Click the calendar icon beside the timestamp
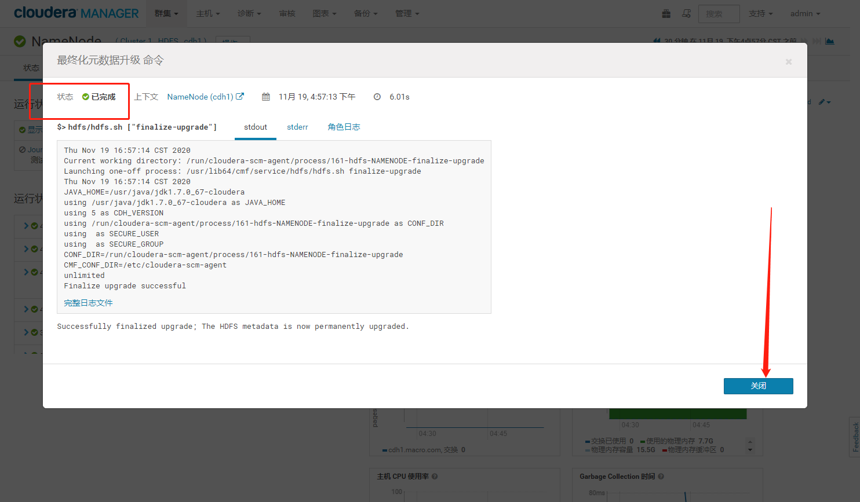The image size is (860, 502). [x=266, y=97]
